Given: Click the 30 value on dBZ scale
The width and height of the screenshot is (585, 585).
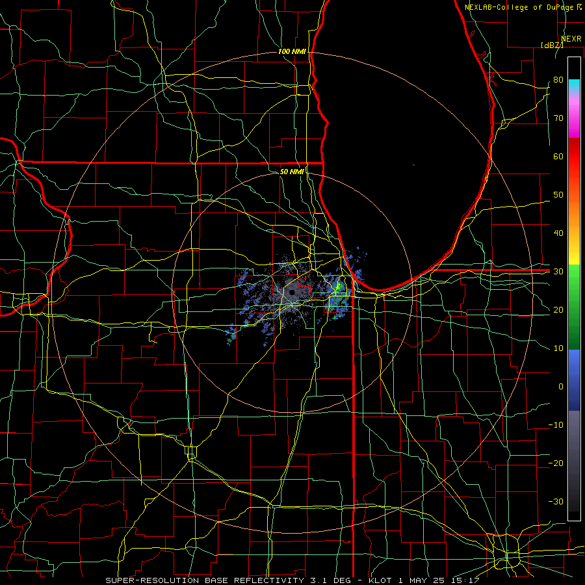Looking at the screenshot, I should (558, 272).
